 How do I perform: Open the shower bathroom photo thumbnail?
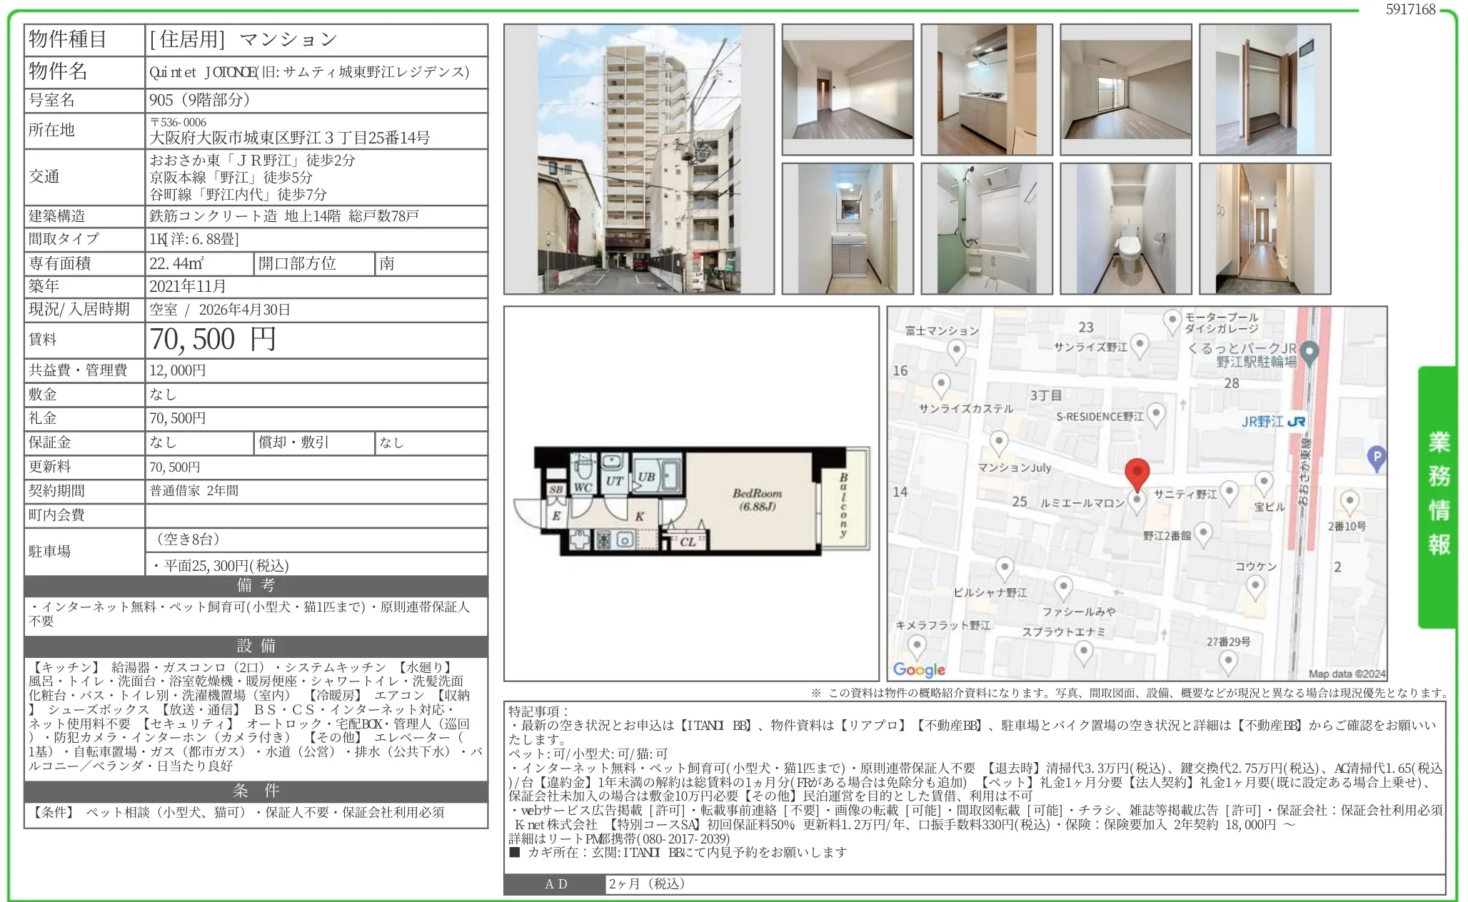[x=986, y=229]
